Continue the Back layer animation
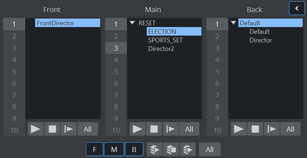 272,129
